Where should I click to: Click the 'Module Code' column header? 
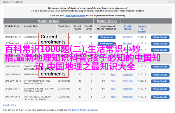click(x=12, y=26)
